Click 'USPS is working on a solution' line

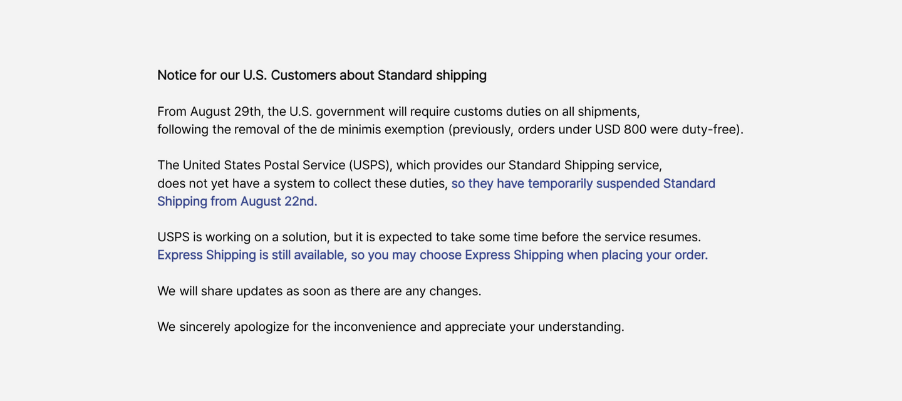tap(429, 237)
